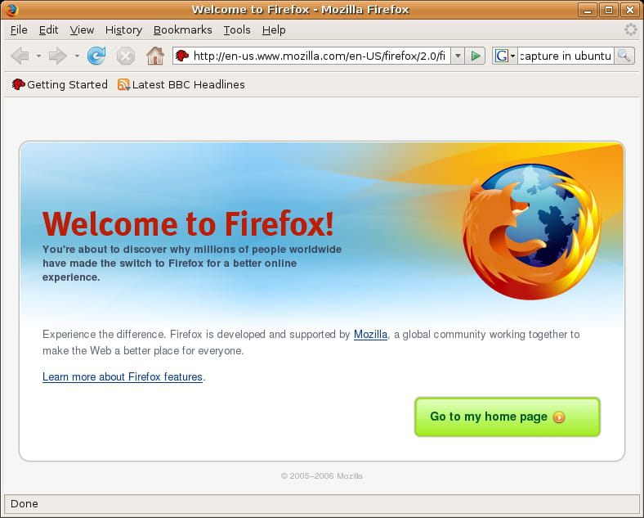This screenshot has height=518, width=644.
Task: Click the search magnifying glass icon
Action: point(624,56)
